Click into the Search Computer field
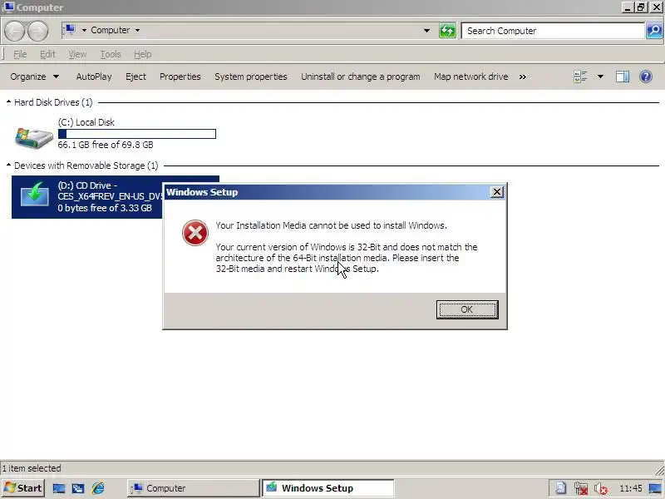This screenshot has height=499, width=665. point(553,31)
